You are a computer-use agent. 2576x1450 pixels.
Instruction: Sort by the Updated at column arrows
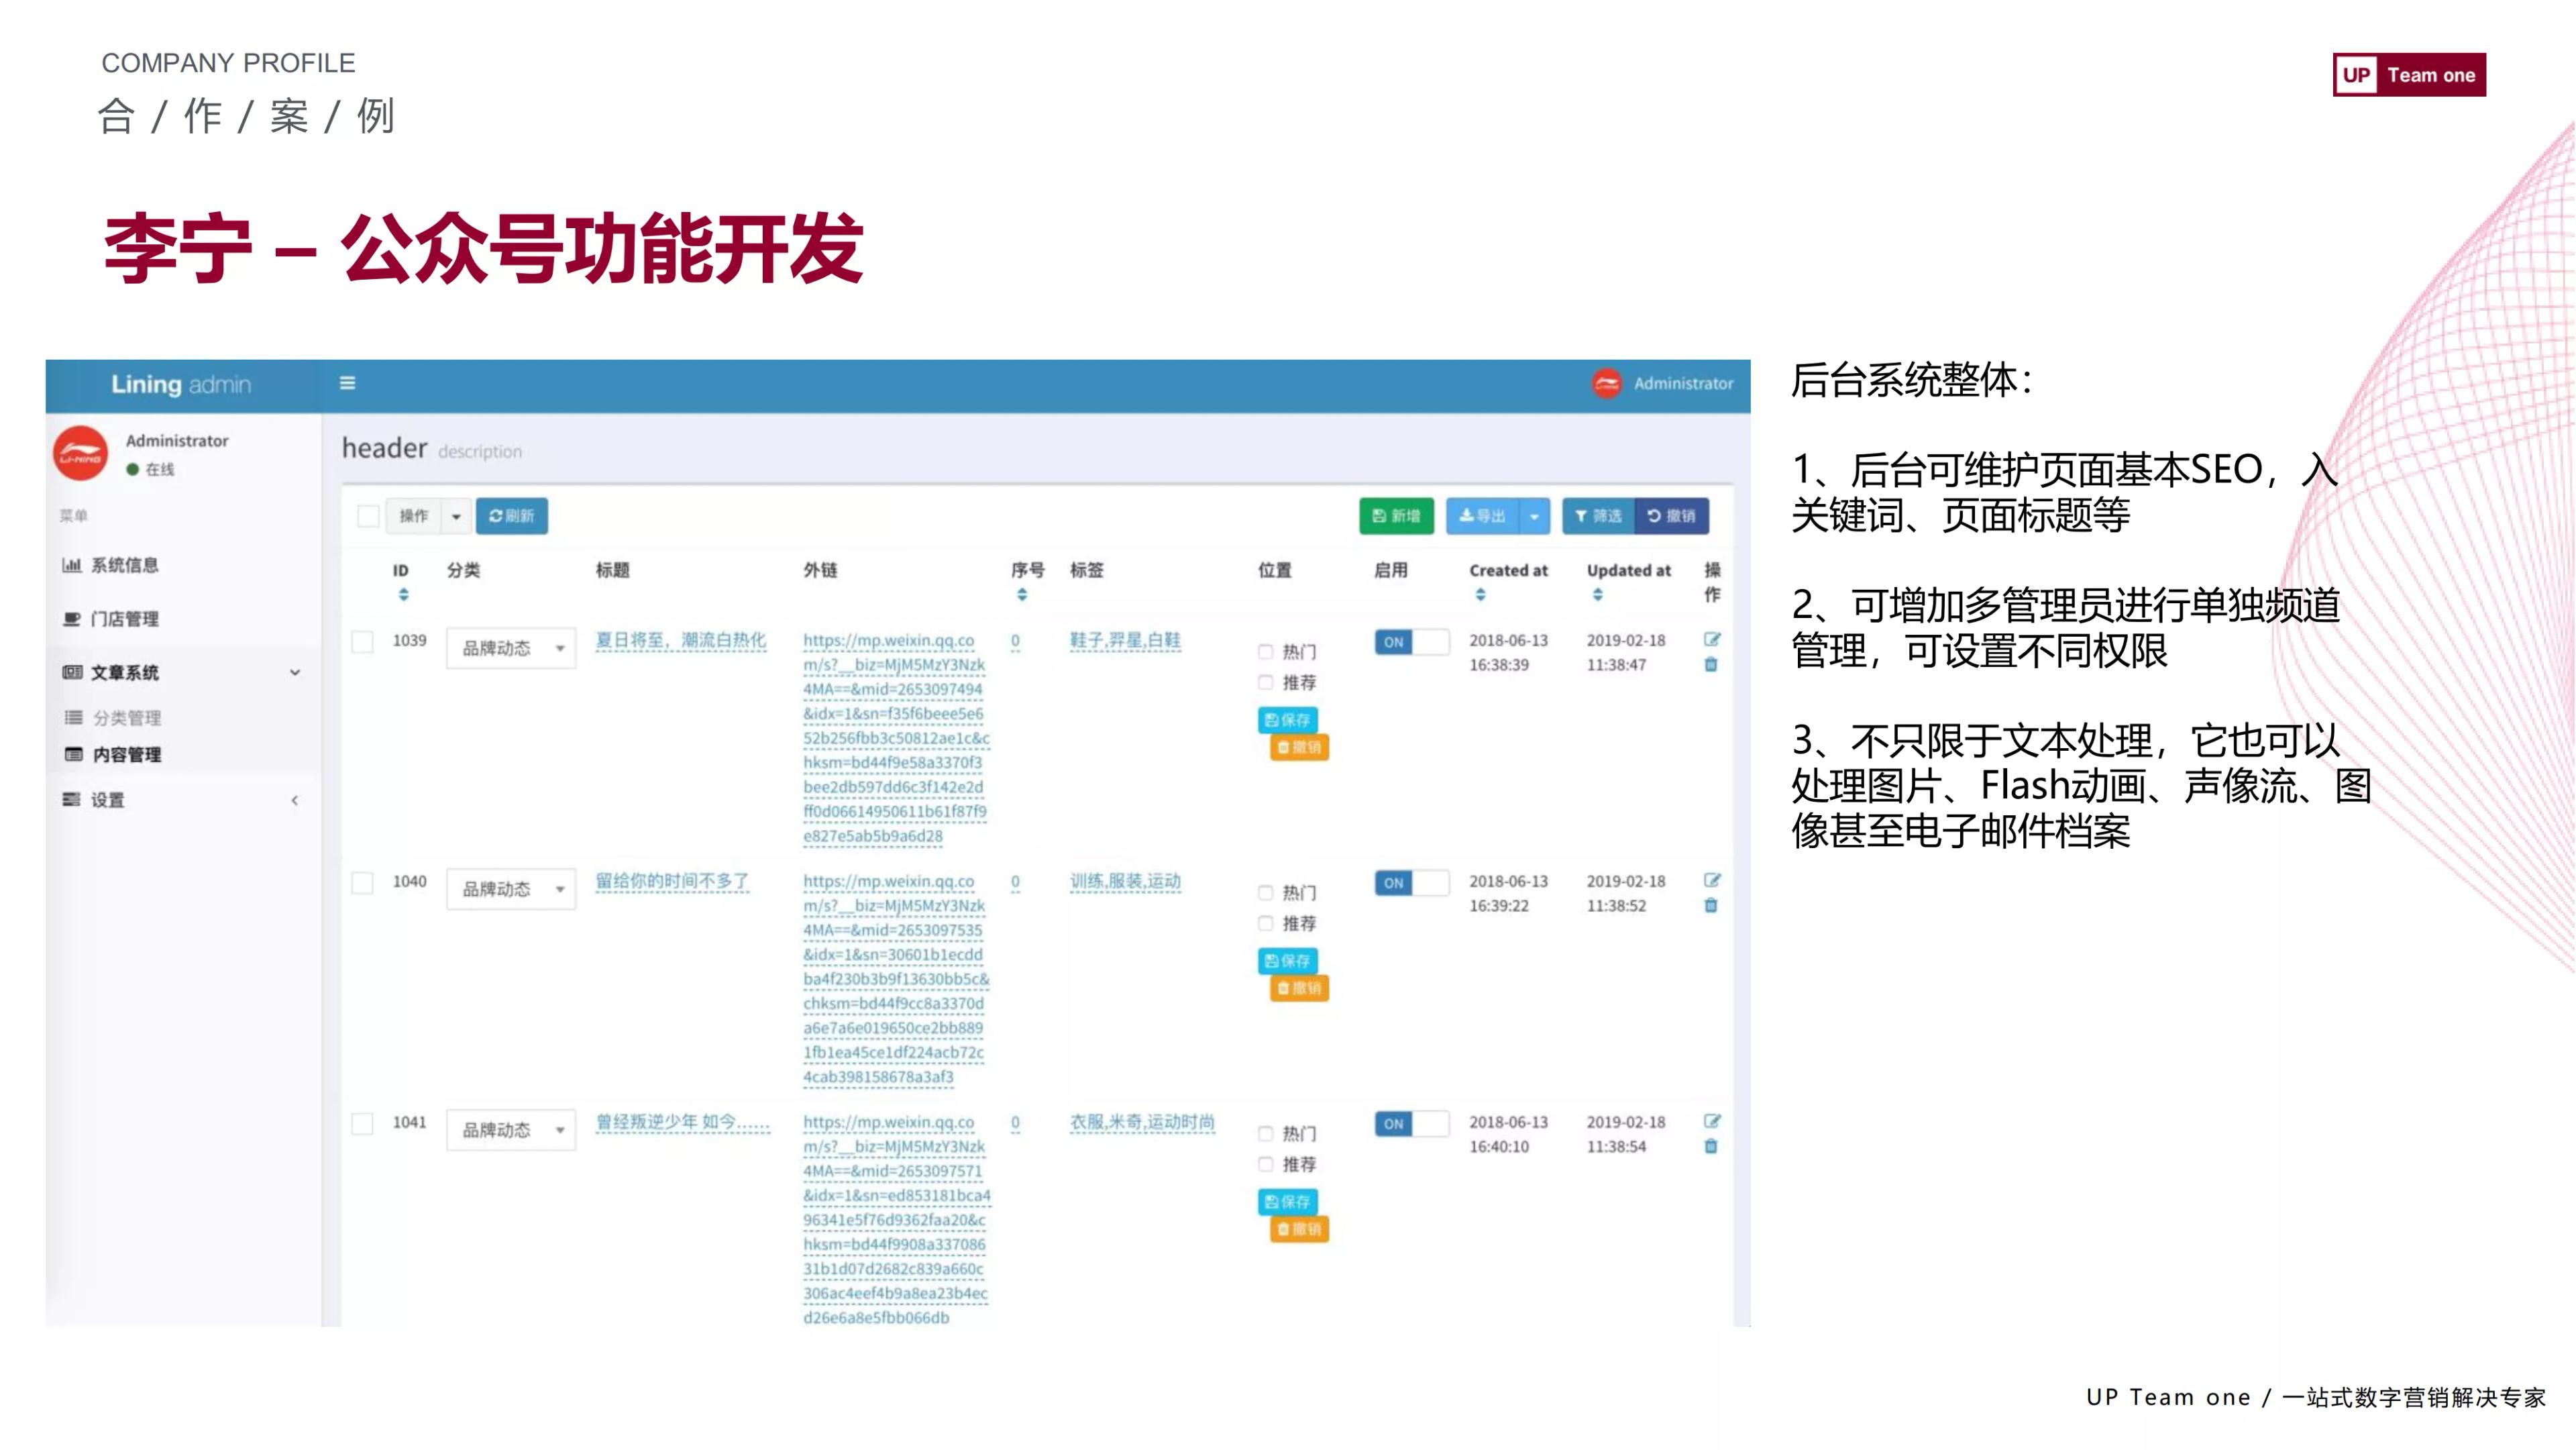click(1597, 595)
